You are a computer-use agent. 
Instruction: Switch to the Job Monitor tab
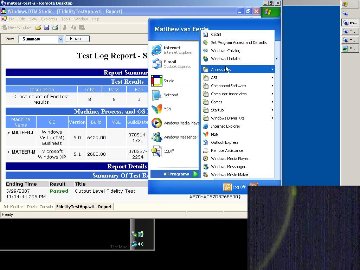(13, 207)
